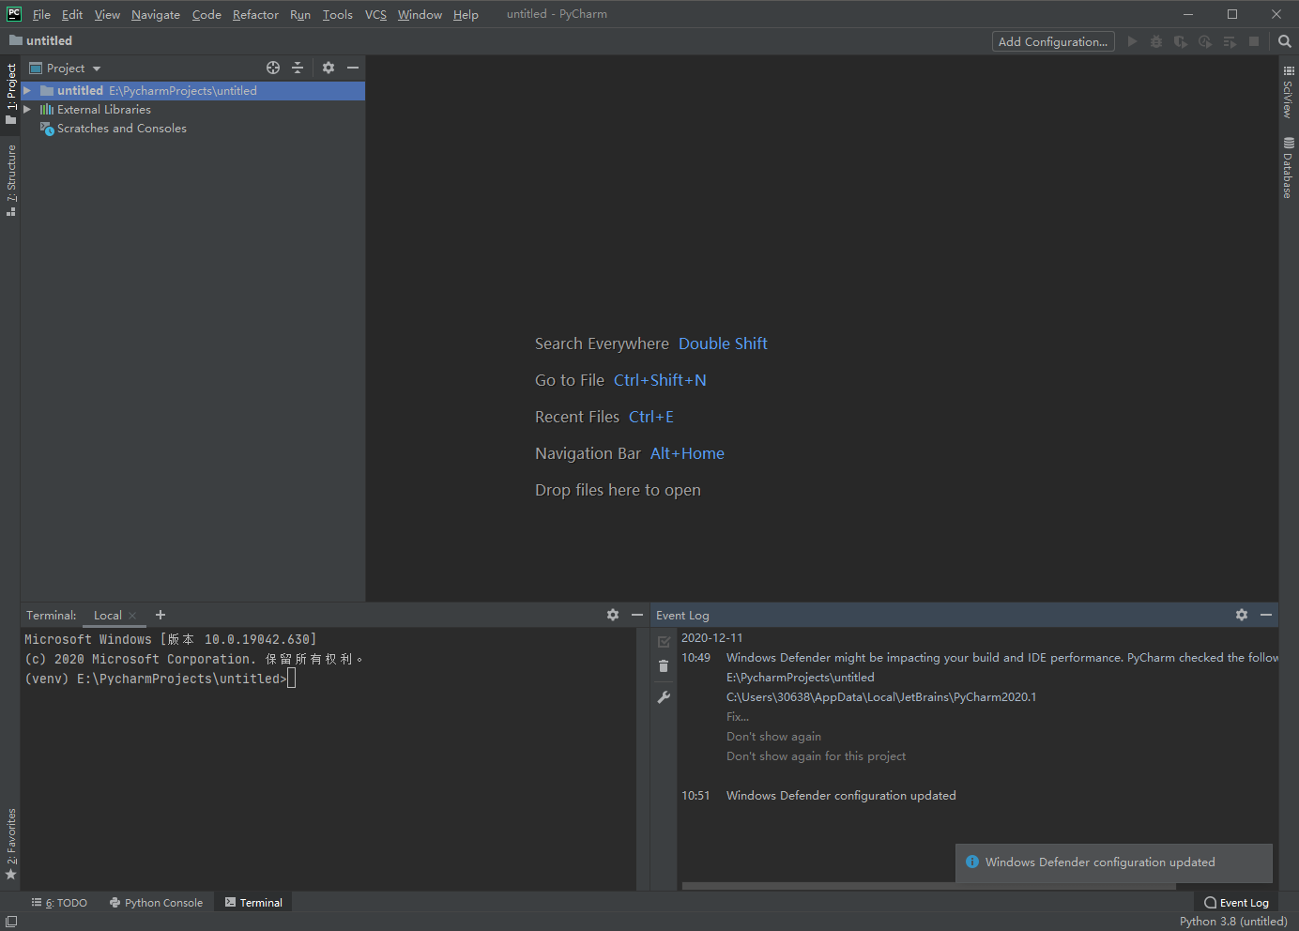The width and height of the screenshot is (1299, 931).
Task: Open the View menu
Action: pyautogui.click(x=107, y=14)
